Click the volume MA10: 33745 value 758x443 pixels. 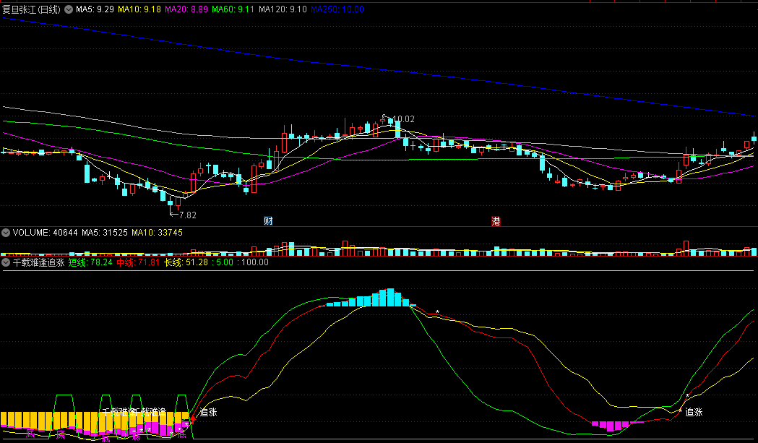[157, 233]
